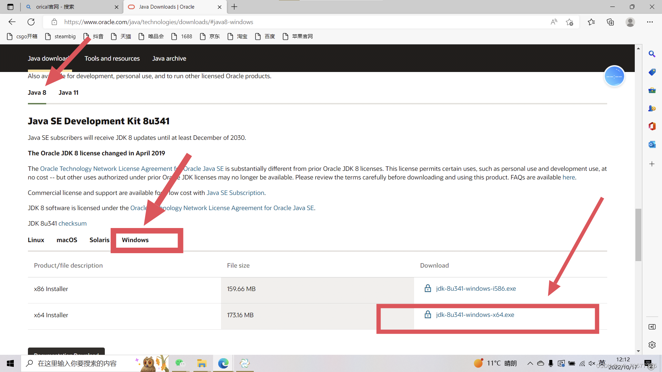This screenshot has height=372, width=662.
Task: Add this page to favorites
Action: pyautogui.click(x=570, y=22)
